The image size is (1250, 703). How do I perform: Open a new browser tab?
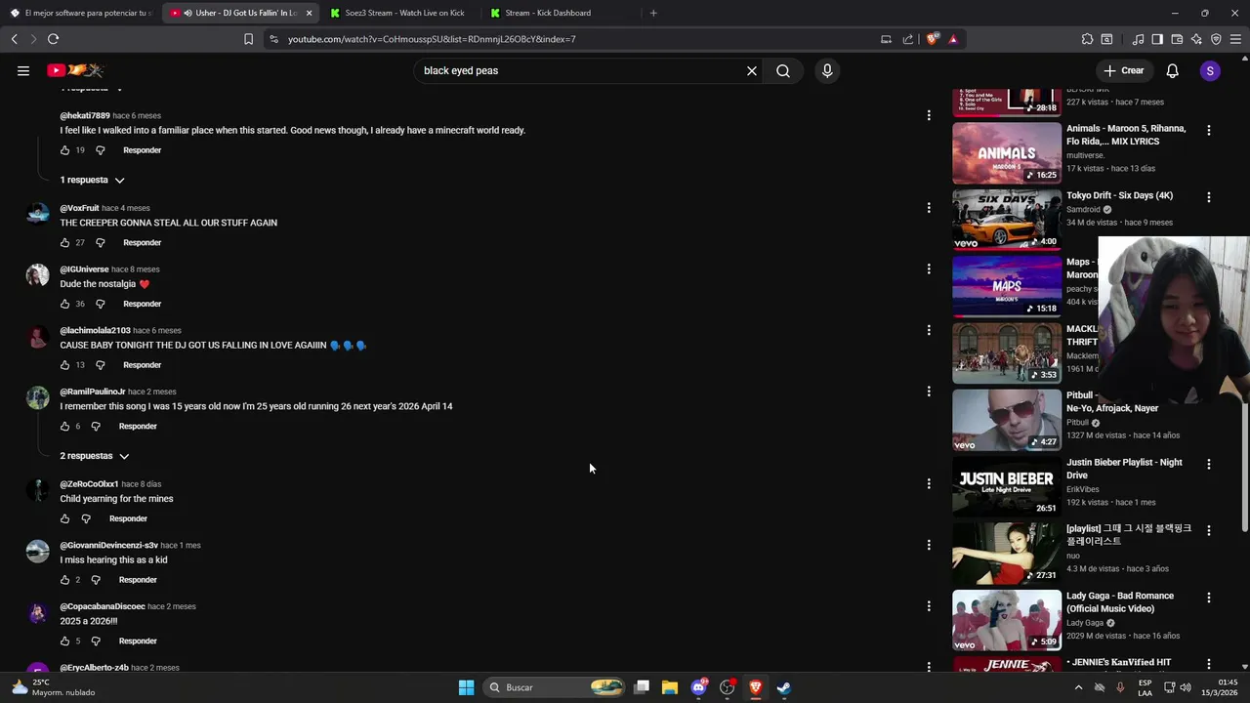(x=653, y=13)
